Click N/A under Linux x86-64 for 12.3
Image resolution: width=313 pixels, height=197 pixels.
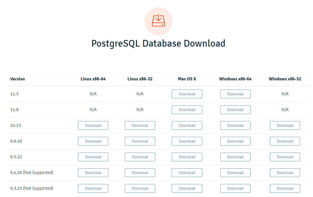click(93, 94)
